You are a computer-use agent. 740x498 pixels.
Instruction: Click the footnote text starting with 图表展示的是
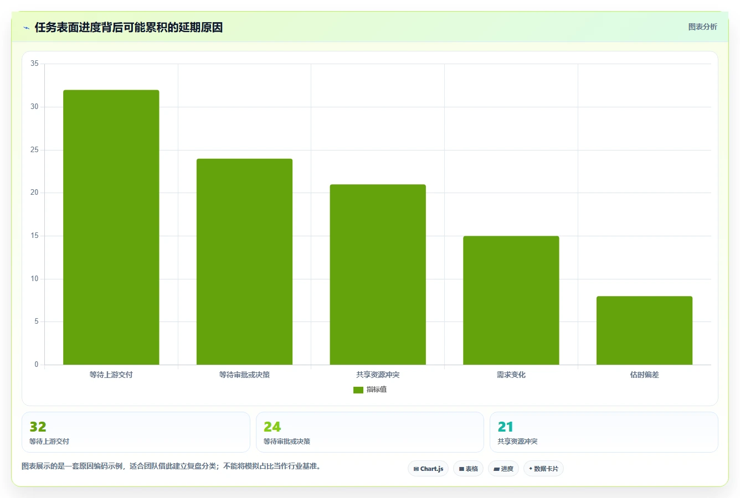point(172,466)
